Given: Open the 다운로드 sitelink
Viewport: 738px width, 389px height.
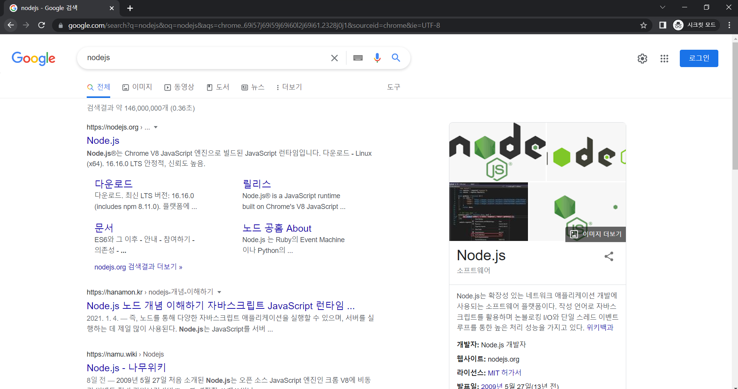Looking at the screenshot, I should tap(114, 184).
